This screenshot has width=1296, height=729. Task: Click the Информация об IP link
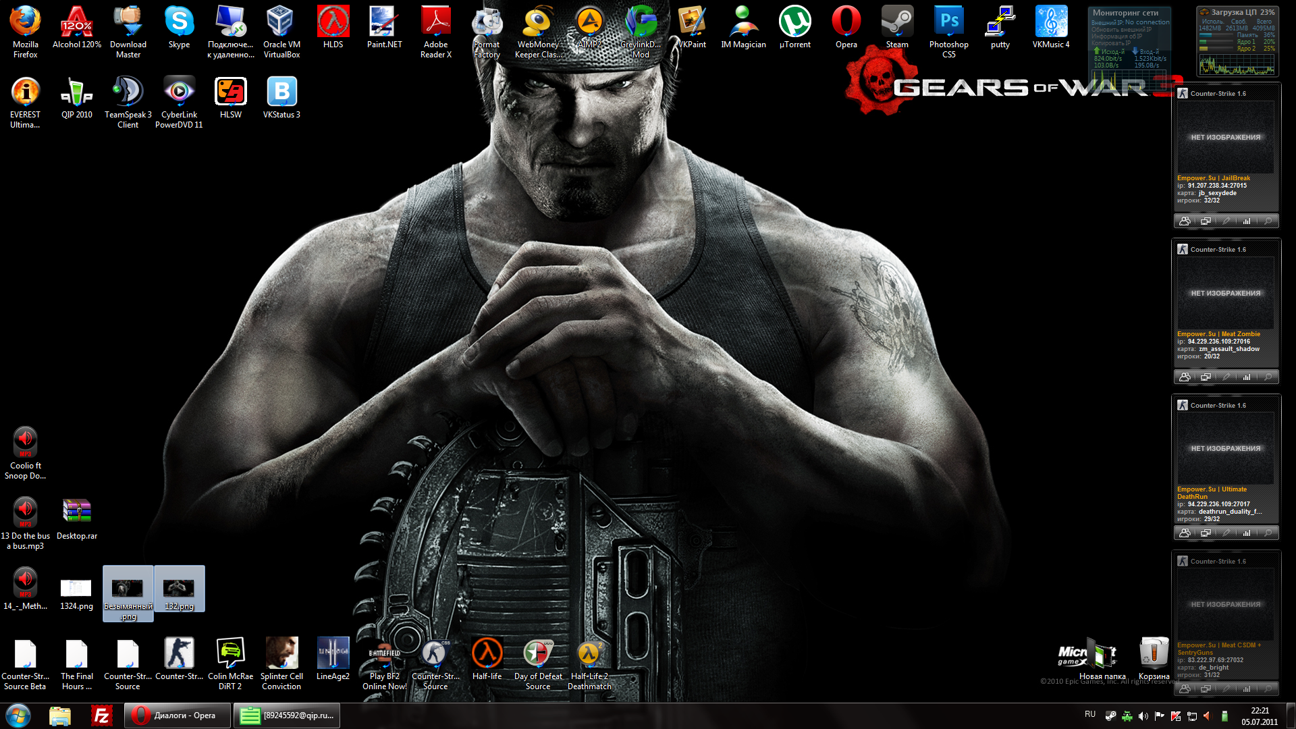(1116, 36)
